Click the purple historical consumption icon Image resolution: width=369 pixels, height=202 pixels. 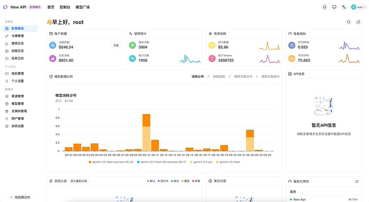point(53,58)
